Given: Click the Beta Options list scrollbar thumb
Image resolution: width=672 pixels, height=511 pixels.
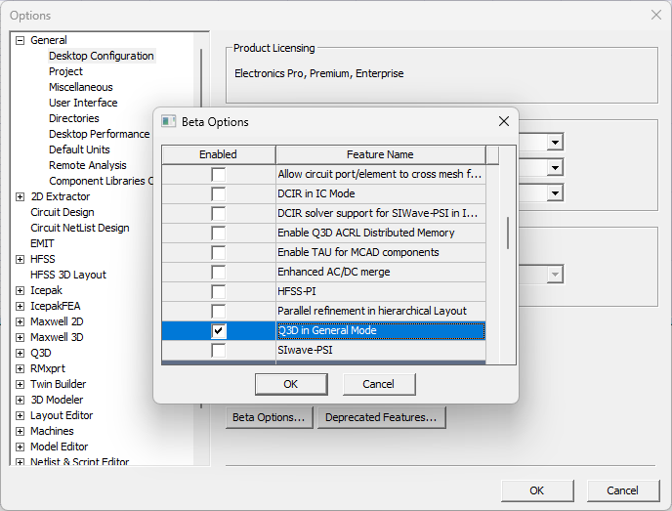Looking at the screenshot, I should [x=508, y=233].
